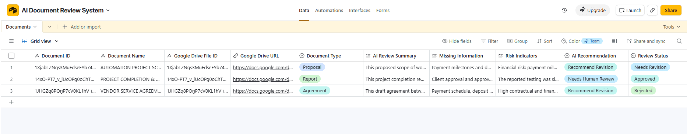
Task: Select the Agreement document type tag
Action: 315,91
